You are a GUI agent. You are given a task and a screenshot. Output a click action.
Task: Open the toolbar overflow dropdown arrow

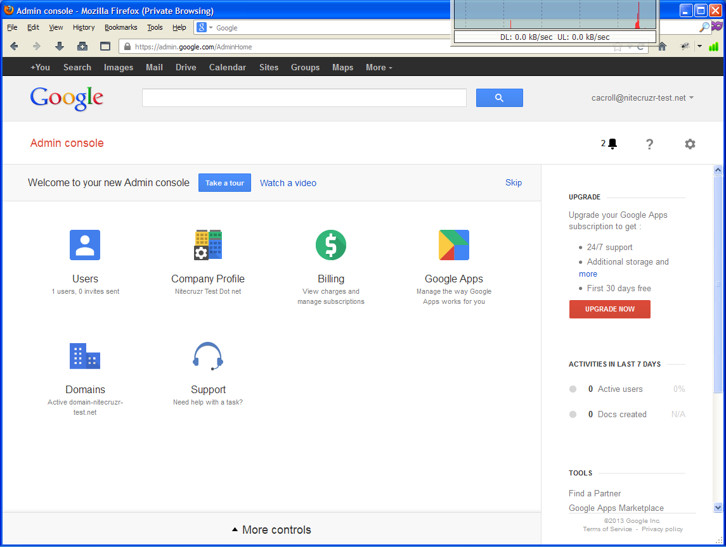(699, 46)
